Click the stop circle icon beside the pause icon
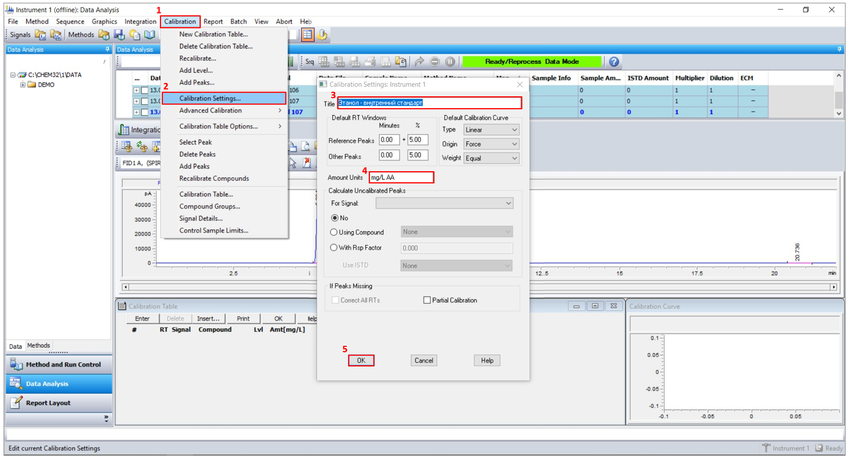This screenshot has height=457, width=848. [435, 62]
